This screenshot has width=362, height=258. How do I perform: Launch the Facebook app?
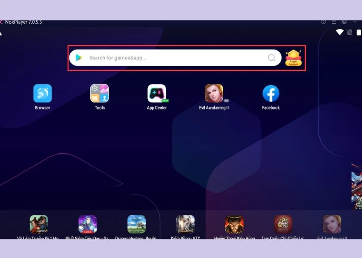(271, 93)
